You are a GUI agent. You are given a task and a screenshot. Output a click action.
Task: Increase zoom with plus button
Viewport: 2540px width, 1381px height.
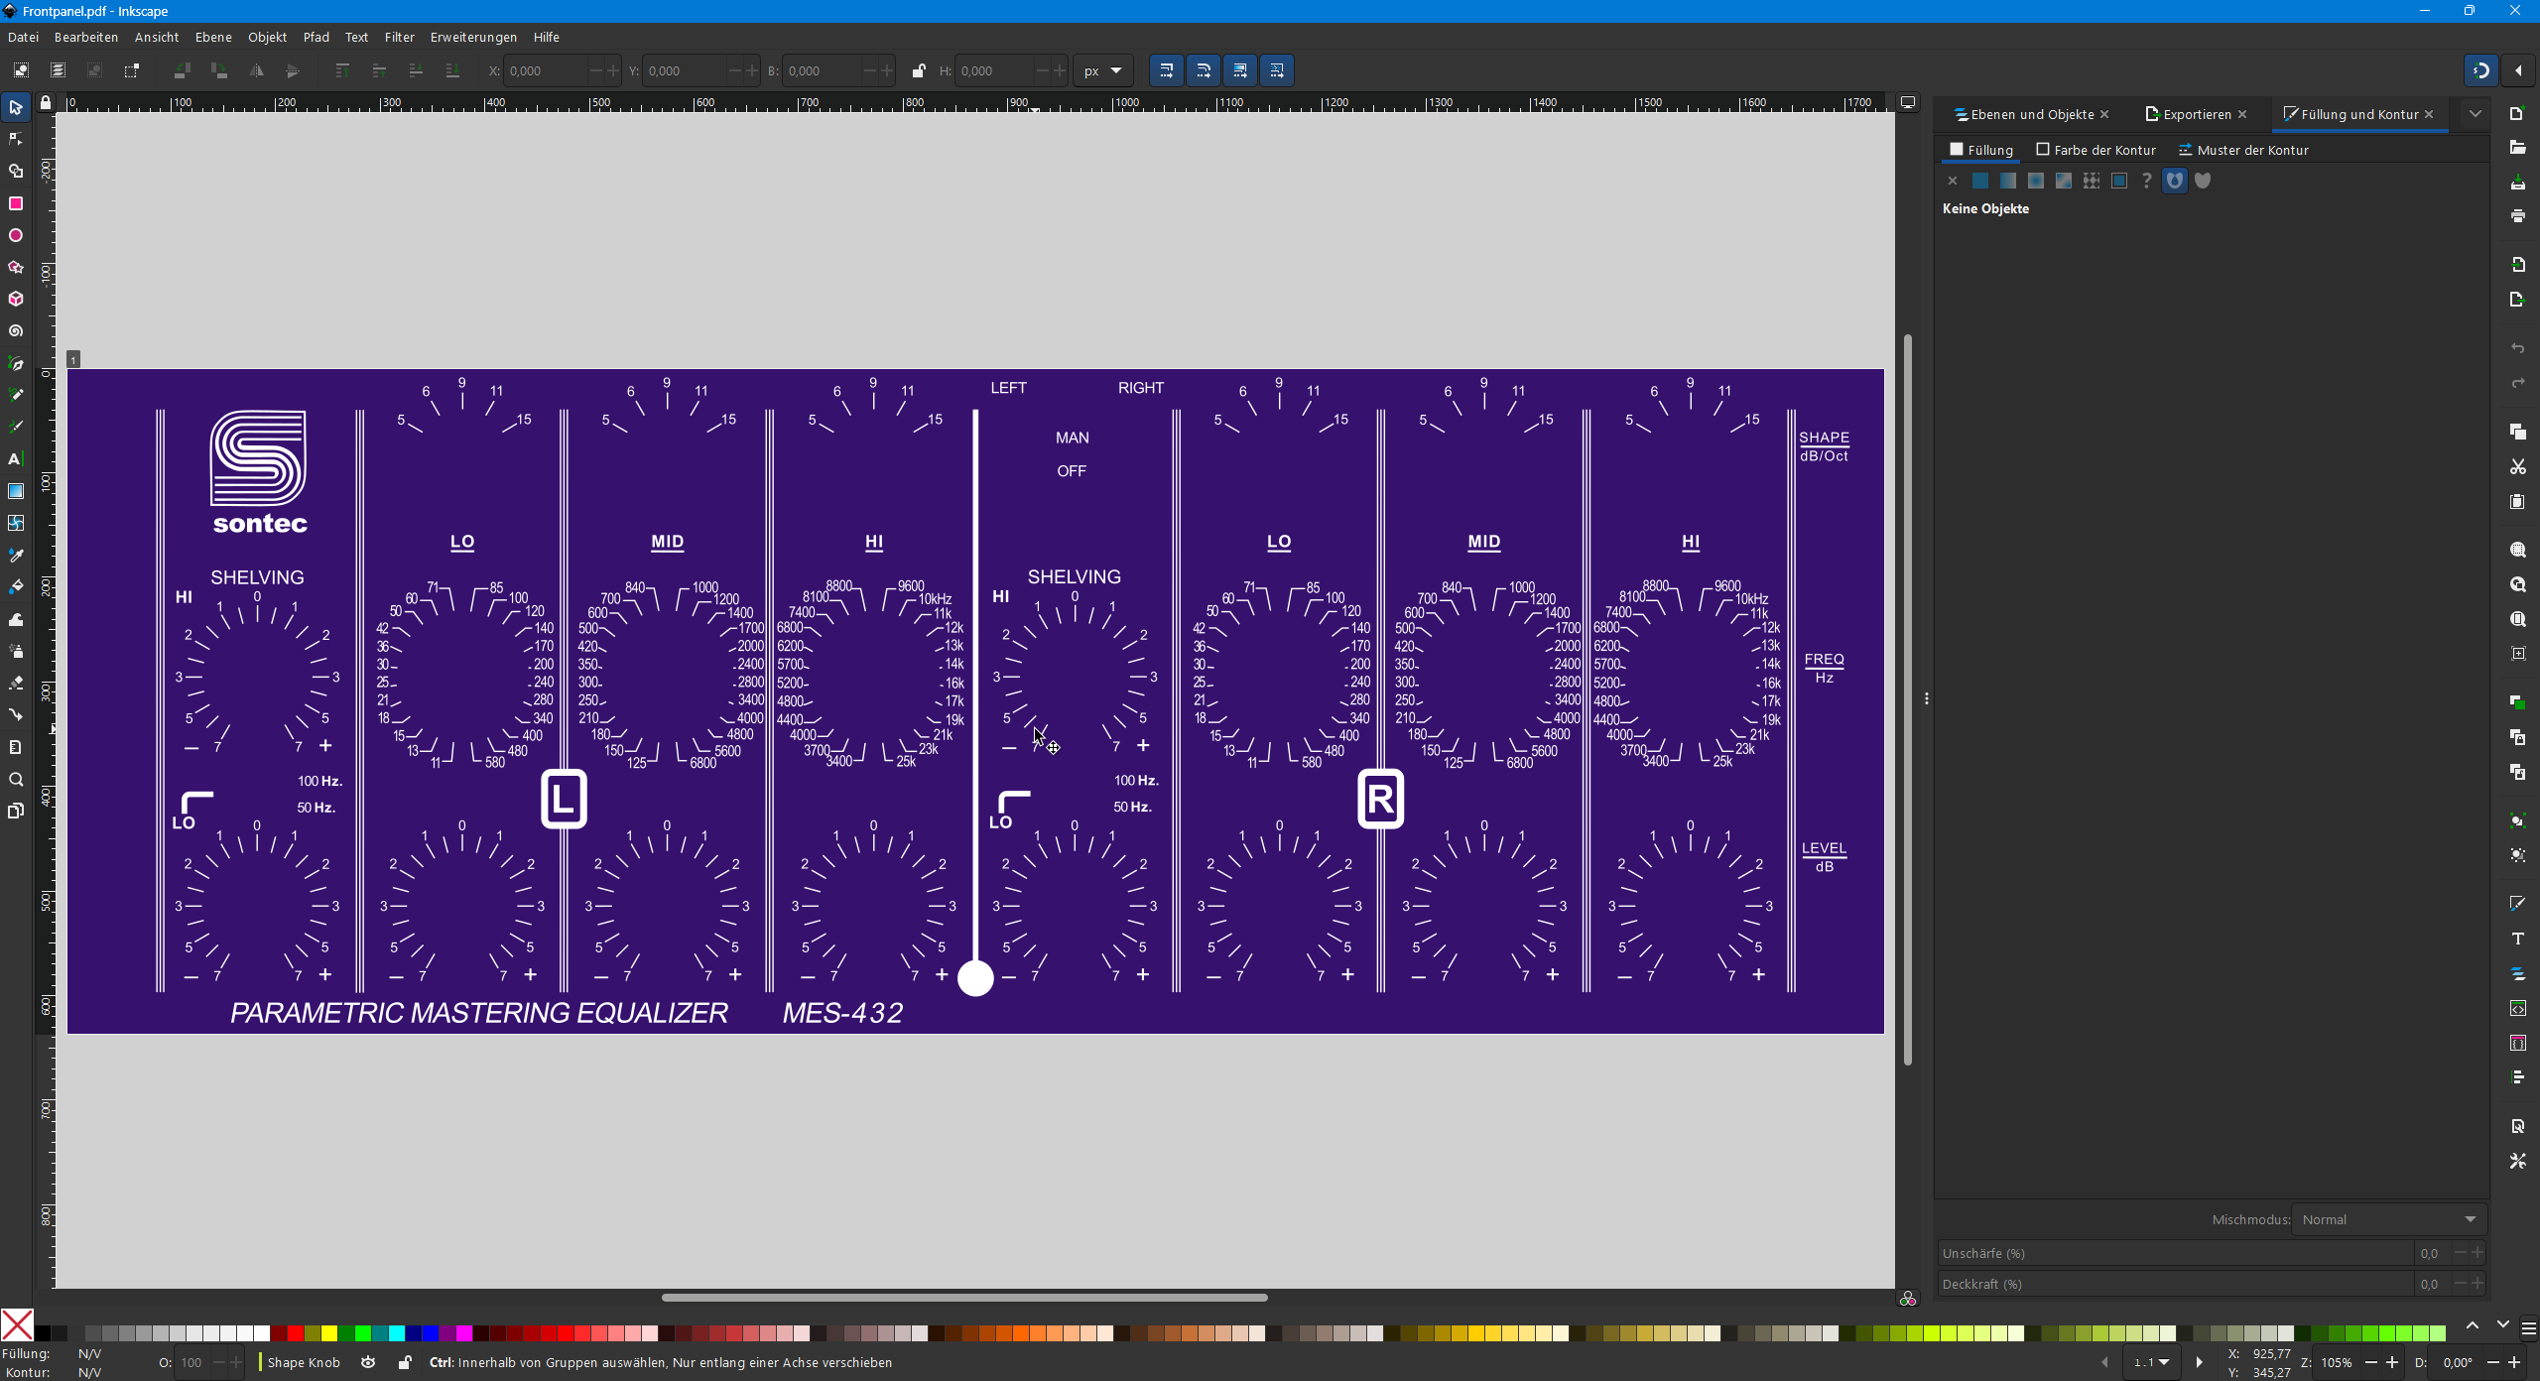click(2392, 1362)
